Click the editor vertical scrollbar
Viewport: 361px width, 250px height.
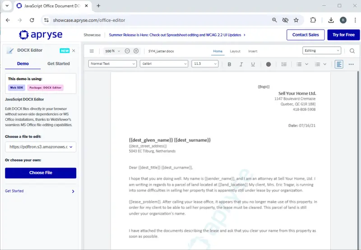[x=358, y=160]
